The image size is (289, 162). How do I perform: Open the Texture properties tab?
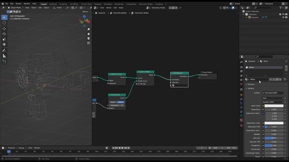[241, 126]
